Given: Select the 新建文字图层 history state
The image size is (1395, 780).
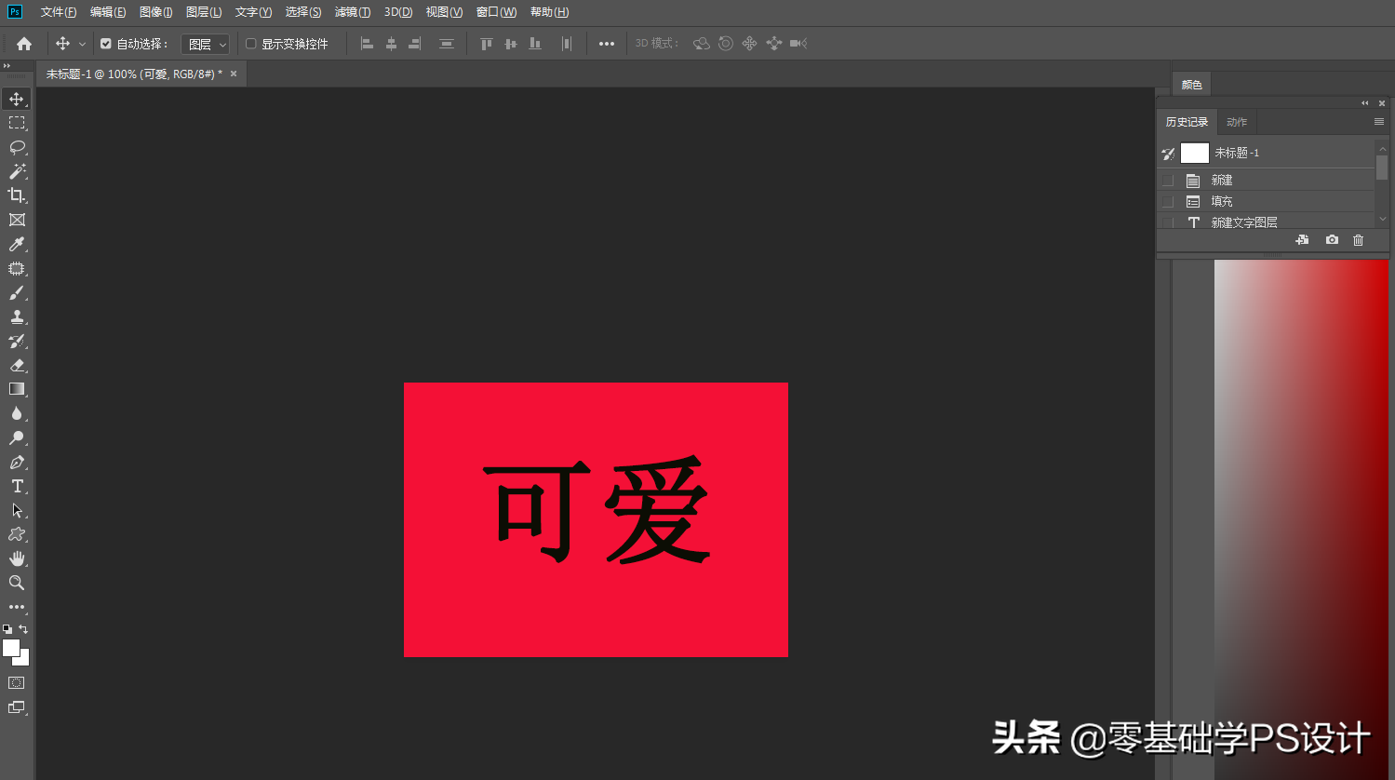Looking at the screenshot, I should 1266,222.
